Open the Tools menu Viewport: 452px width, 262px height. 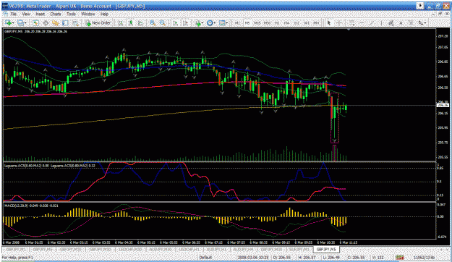click(71, 14)
